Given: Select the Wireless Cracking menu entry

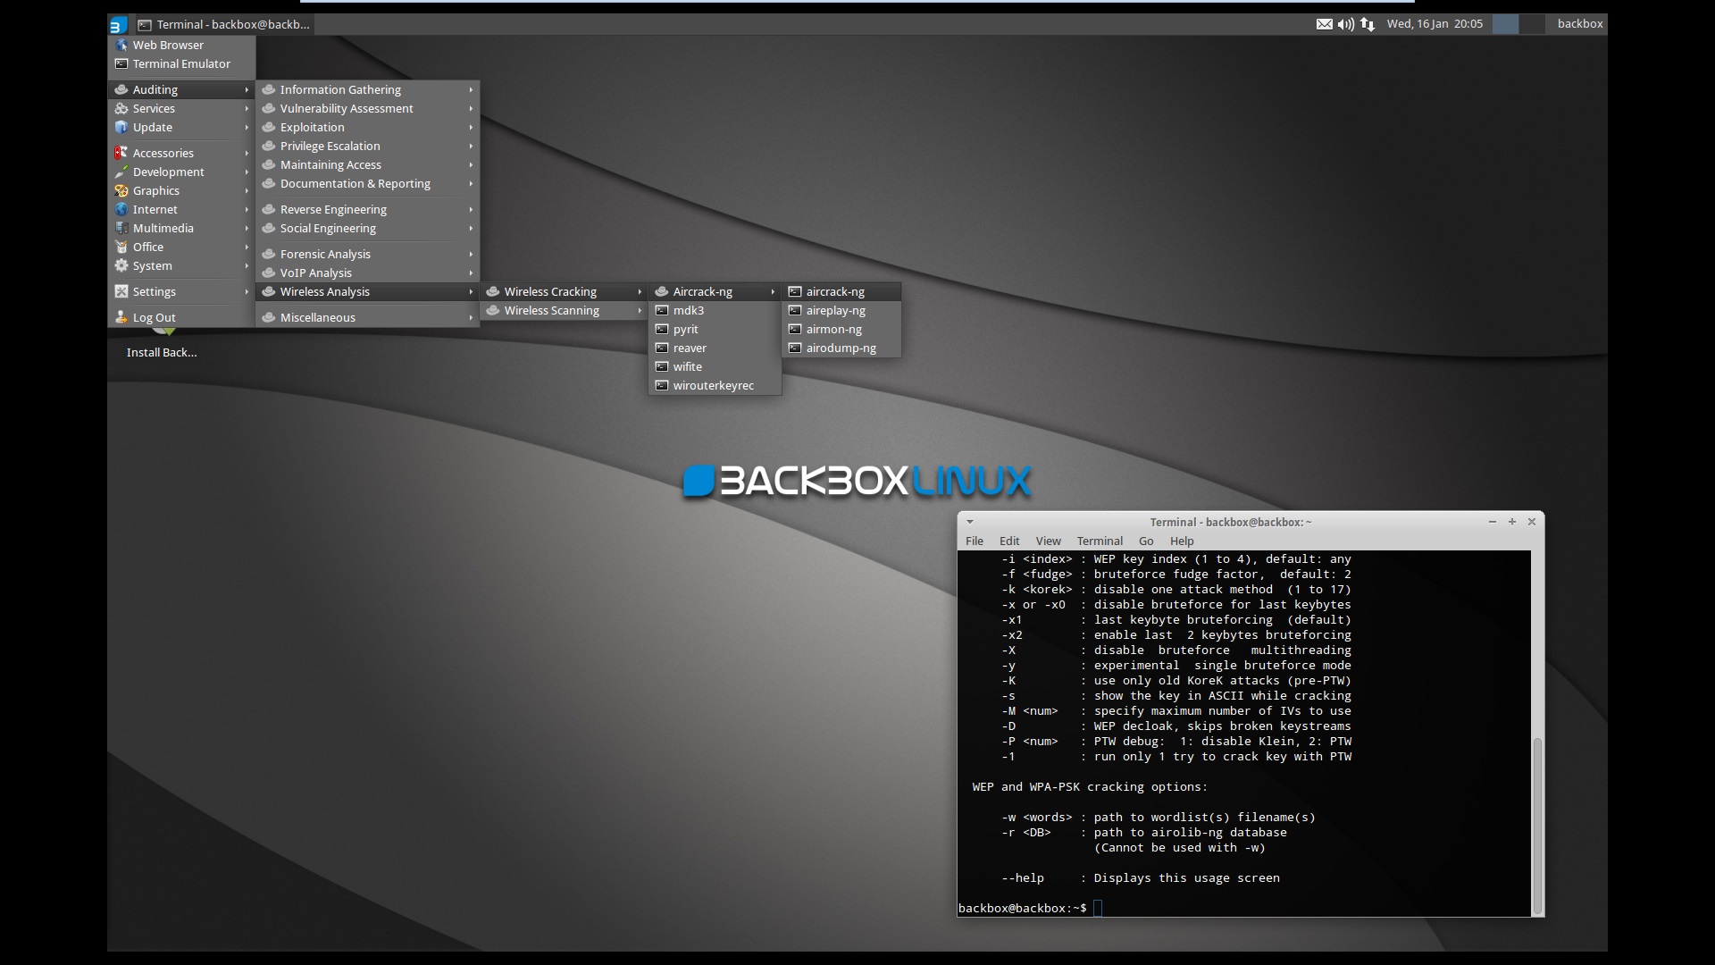Looking at the screenshot, I should (x=550, y=291).
